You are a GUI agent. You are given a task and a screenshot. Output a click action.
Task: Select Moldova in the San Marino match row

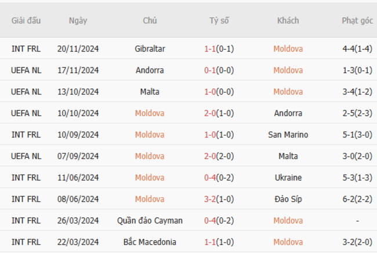point(150,135)
